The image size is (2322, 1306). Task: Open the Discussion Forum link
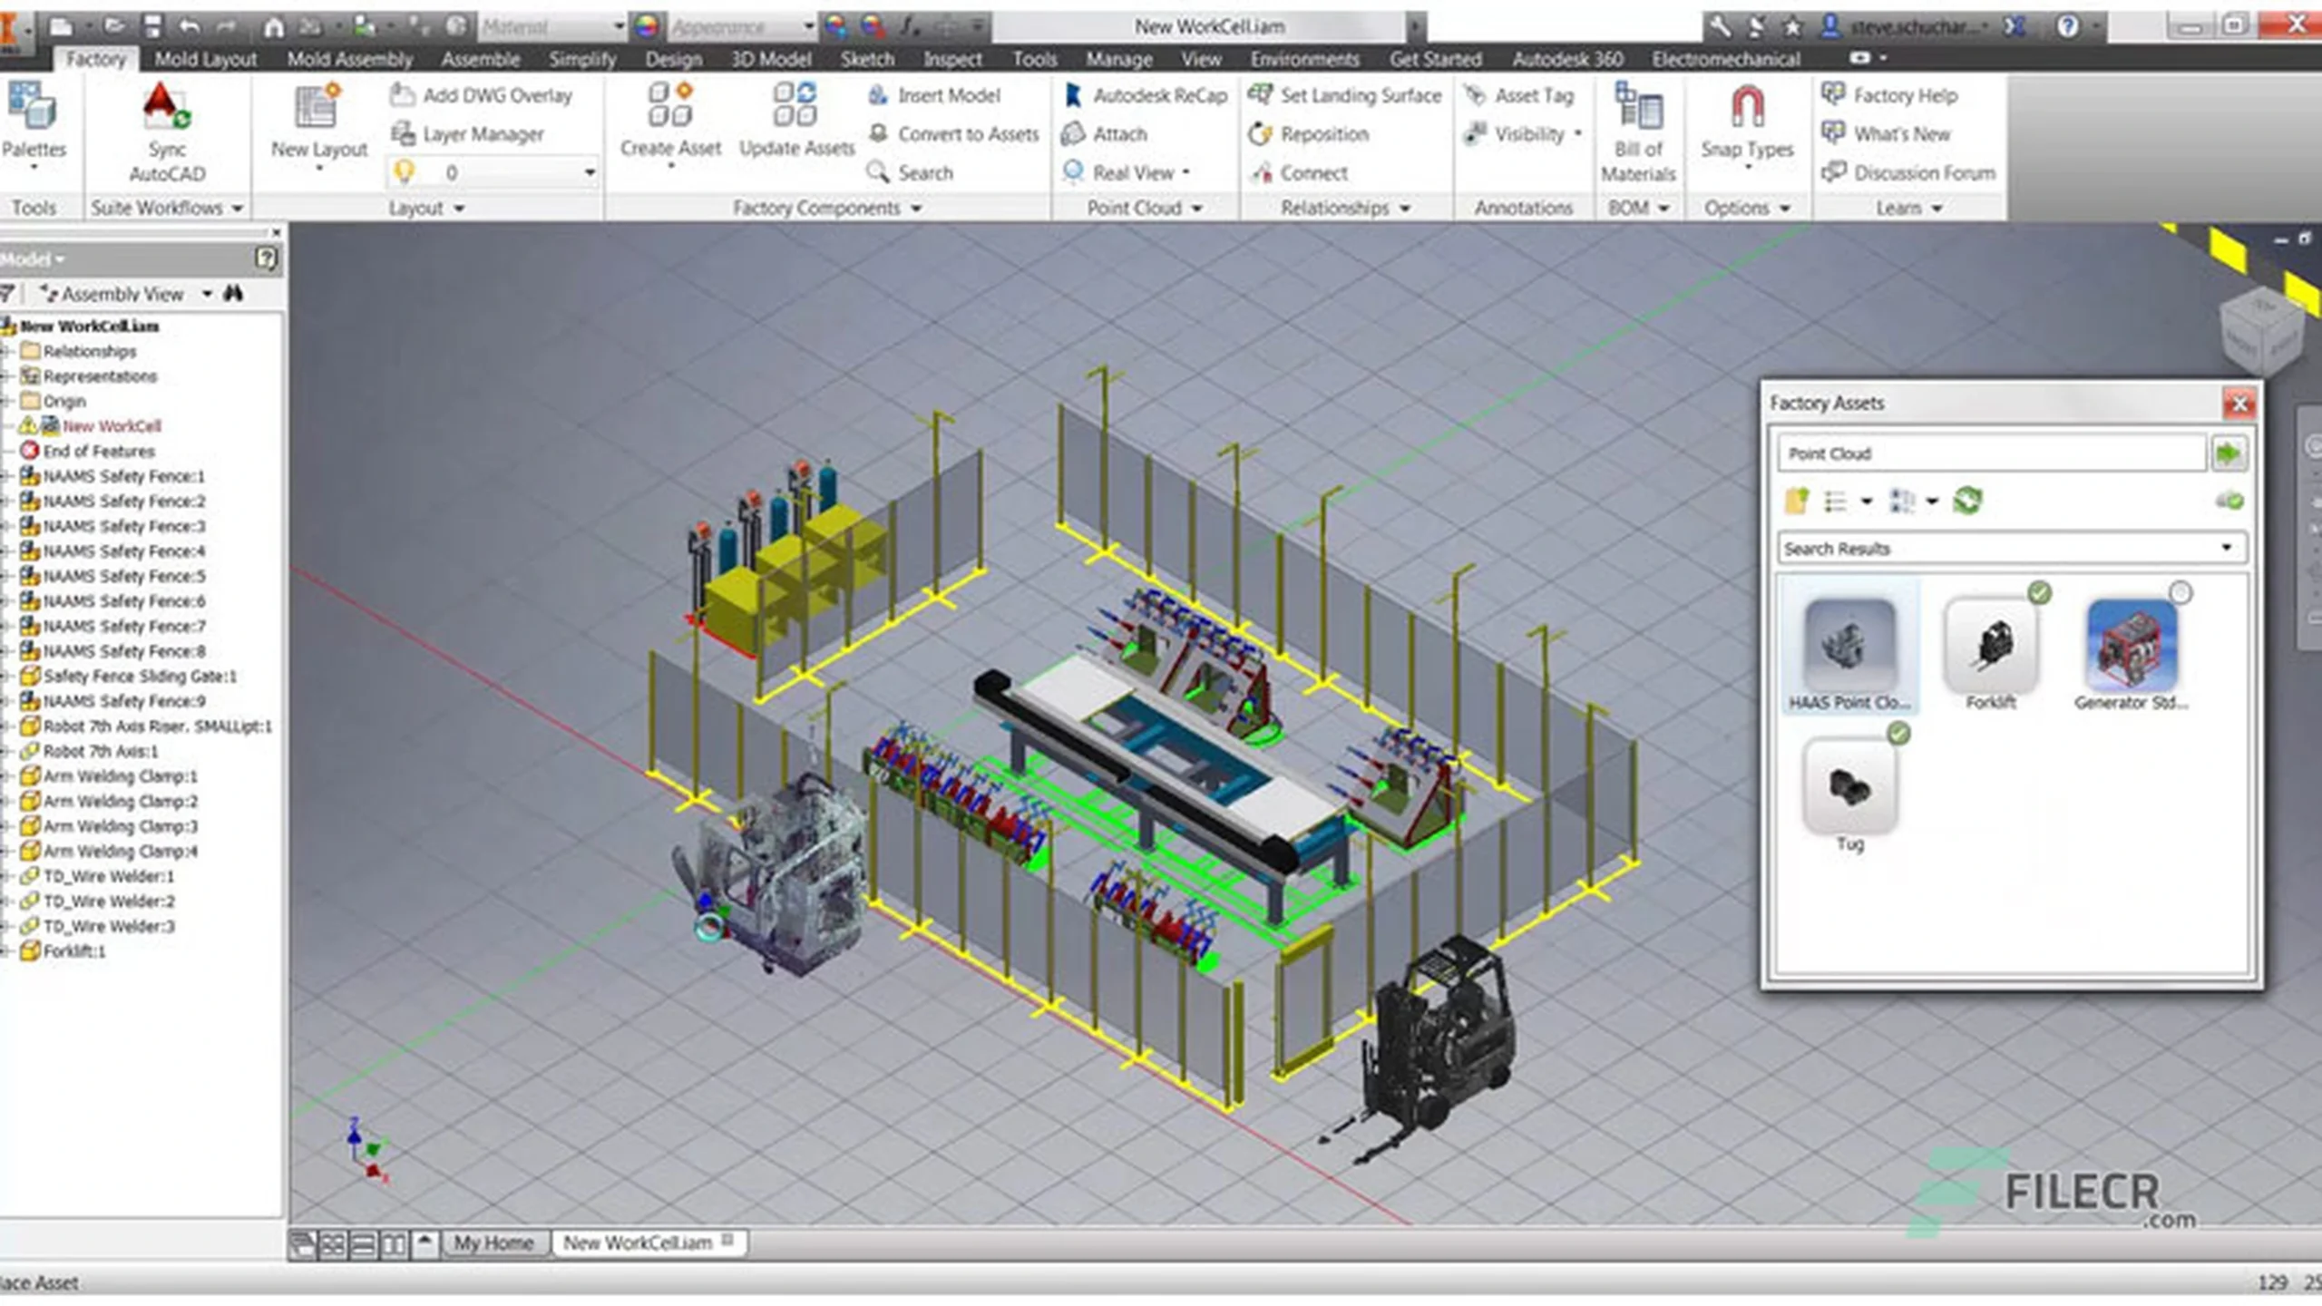pyautogui.click(x=1909, y=172)
